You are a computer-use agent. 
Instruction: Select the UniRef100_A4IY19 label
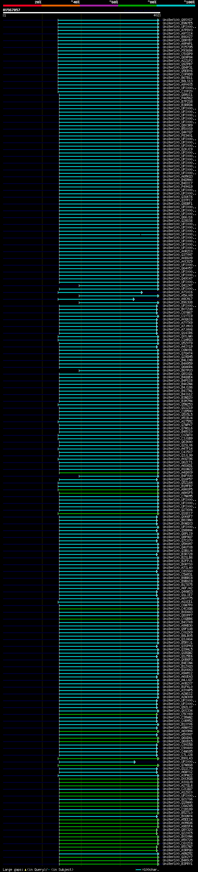(178, 347)
